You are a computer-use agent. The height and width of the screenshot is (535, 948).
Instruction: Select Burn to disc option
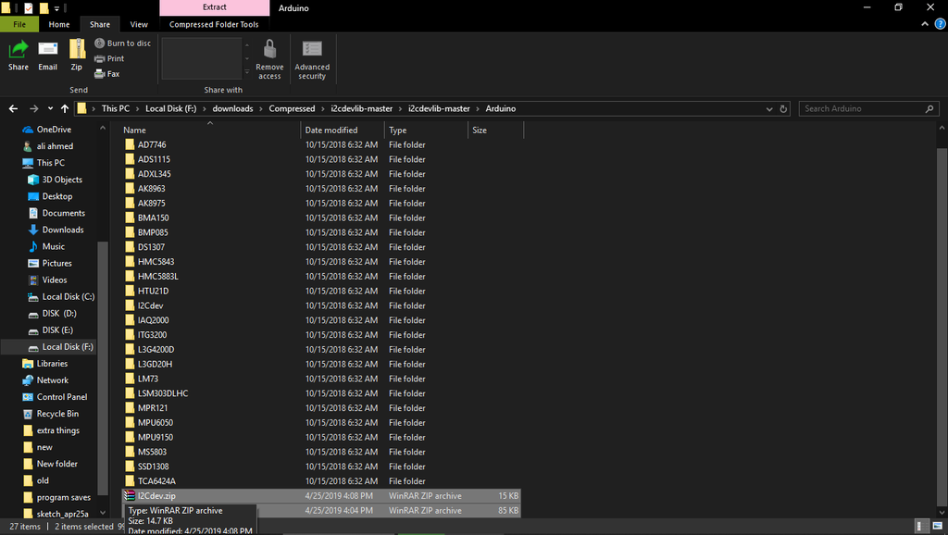[x=122, y=44]
